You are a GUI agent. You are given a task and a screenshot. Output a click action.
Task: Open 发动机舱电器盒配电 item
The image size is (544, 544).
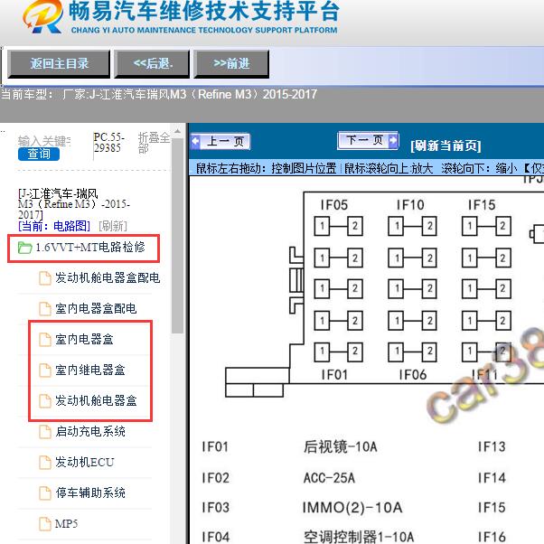coord(108,278)
